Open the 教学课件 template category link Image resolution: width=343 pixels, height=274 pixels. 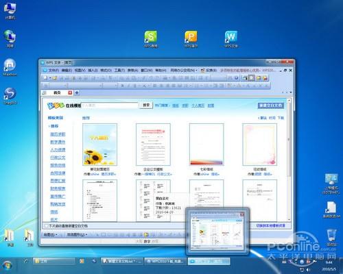58,142
